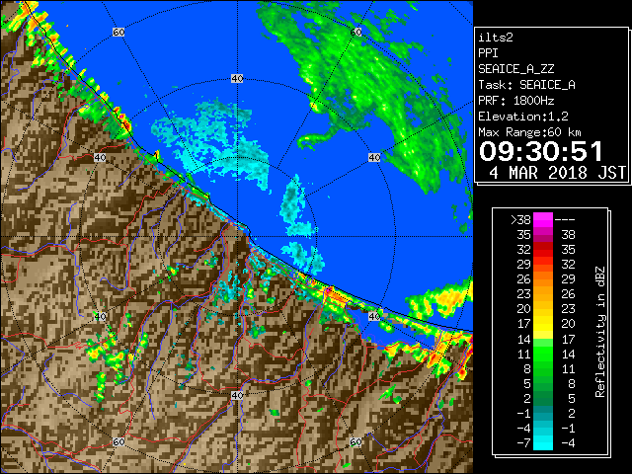Viewport: 632px width, 474px height.
Task: Click the 'SEAICE_A_ZZ' product label
Action: coord(516,69)
